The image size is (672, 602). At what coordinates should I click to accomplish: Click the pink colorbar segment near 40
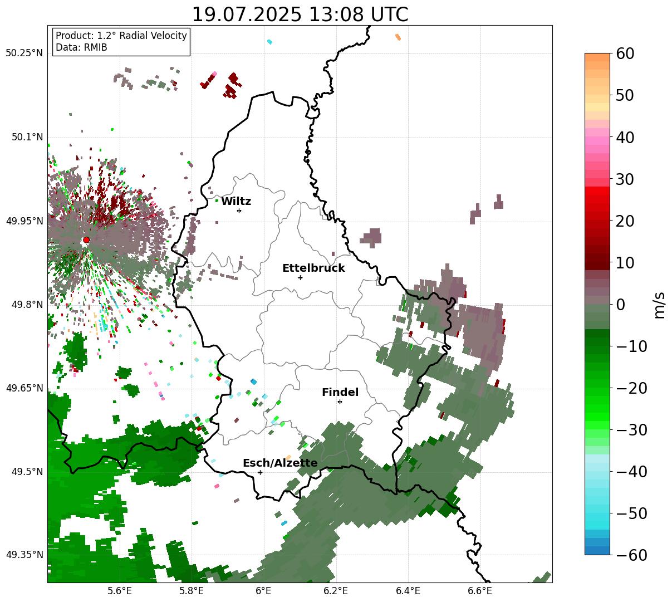[x=597, y=141]
